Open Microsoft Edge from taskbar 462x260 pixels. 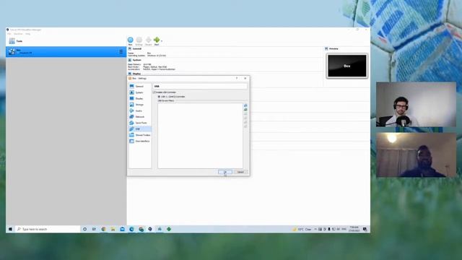pos(131,229)
